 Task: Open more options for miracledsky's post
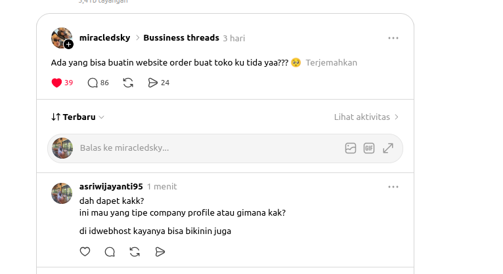click(393, 38)
